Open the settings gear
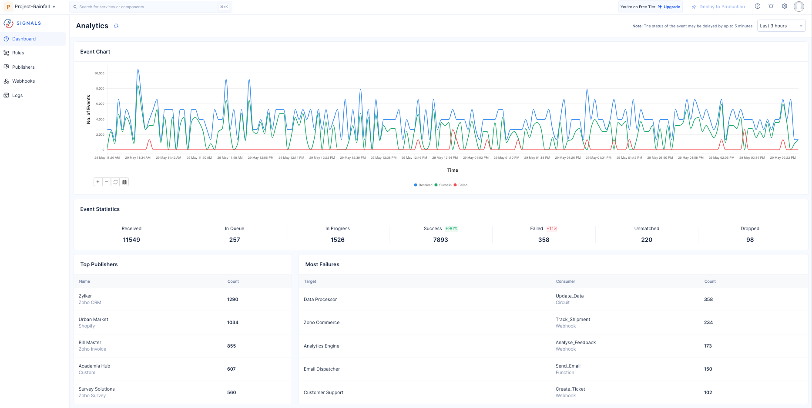The image size is (812, 408). (x=785, y=7)
